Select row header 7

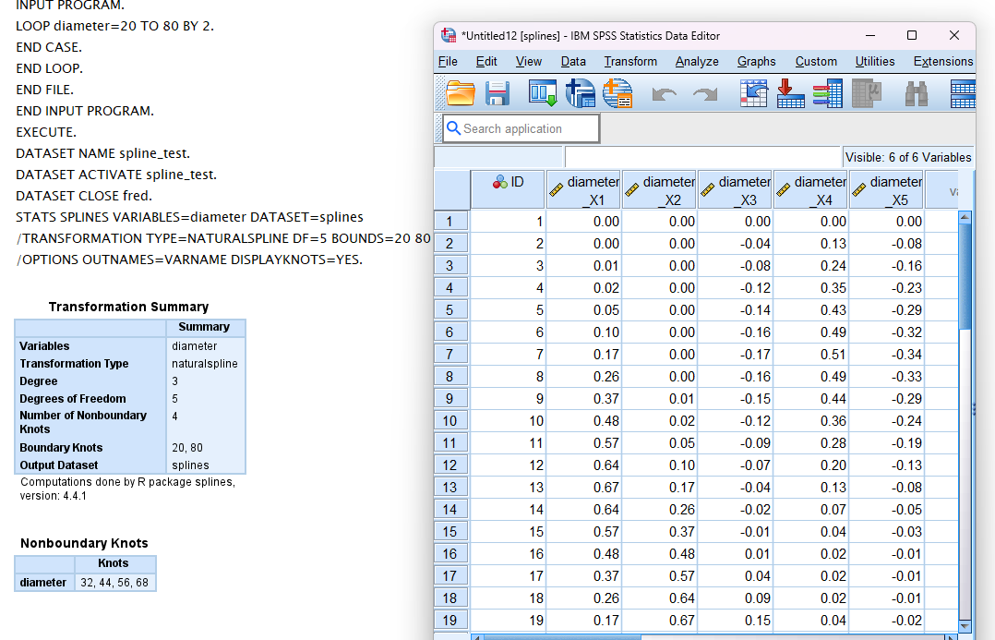451,355
